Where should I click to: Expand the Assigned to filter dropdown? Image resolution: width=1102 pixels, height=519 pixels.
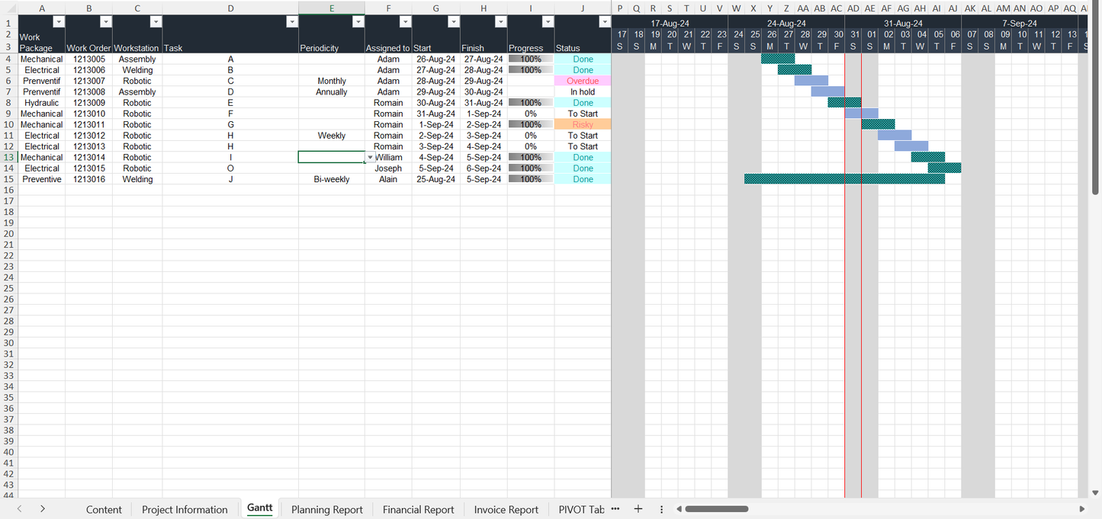pyautogui.click(x=405, y=22)
